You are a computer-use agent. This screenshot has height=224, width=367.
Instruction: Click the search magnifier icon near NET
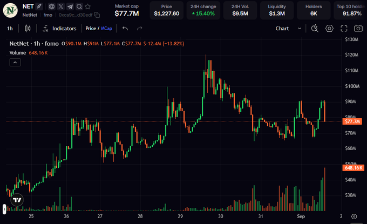[79, 6]
